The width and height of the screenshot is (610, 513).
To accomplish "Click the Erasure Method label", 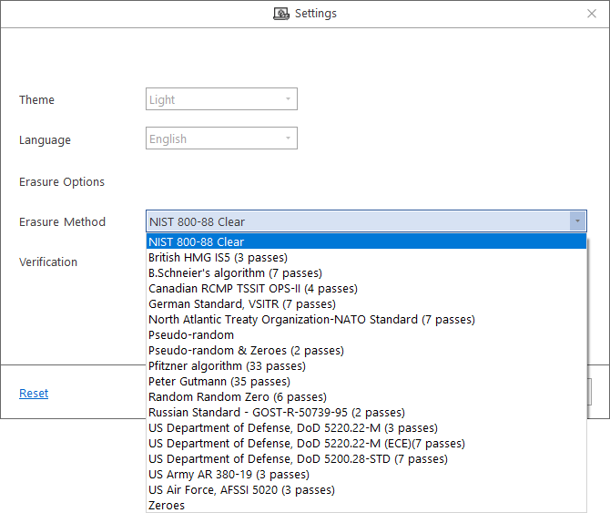I will coord(62,221).
